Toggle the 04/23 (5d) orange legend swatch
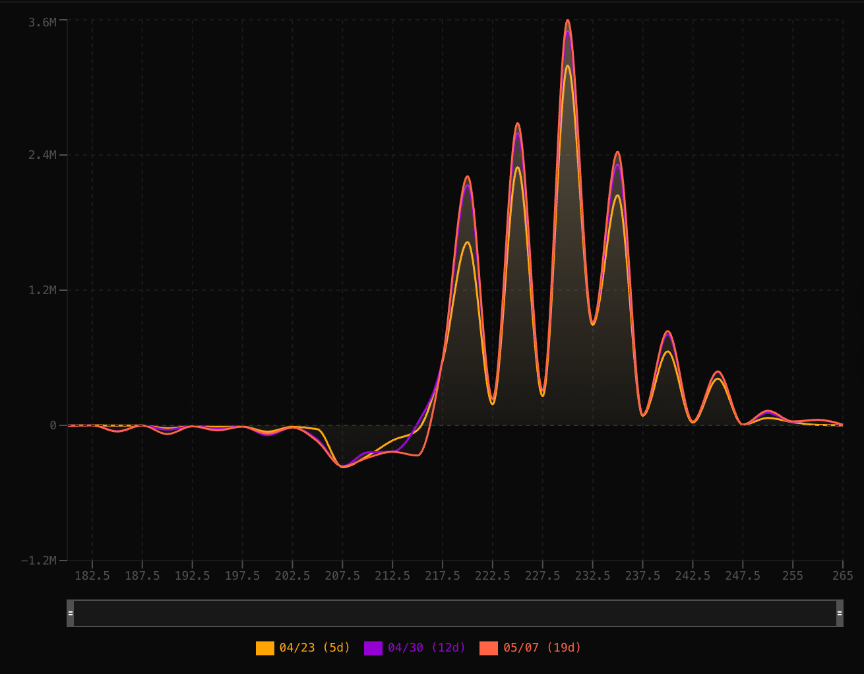 click(x=265, y=648)
